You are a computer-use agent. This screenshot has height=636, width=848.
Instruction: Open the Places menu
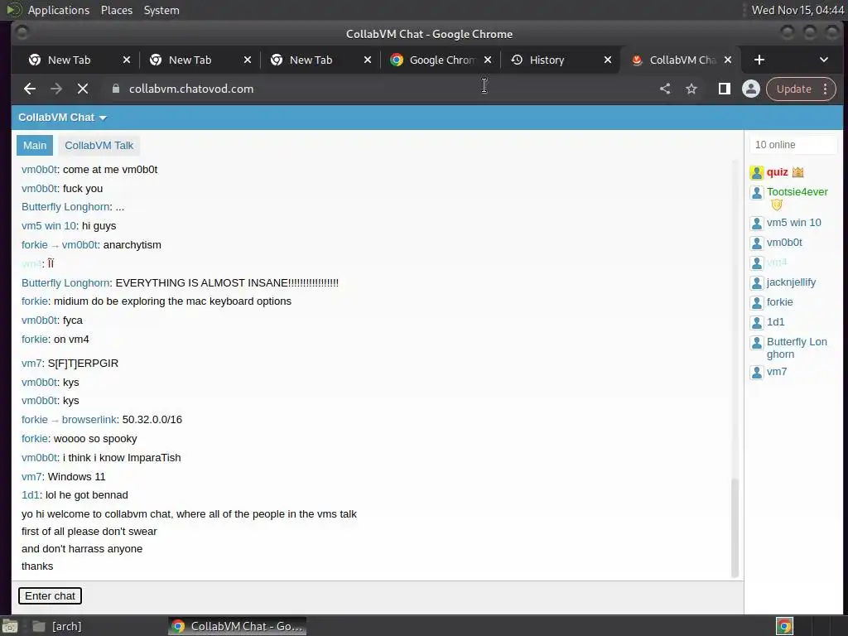tap(117, 10)
